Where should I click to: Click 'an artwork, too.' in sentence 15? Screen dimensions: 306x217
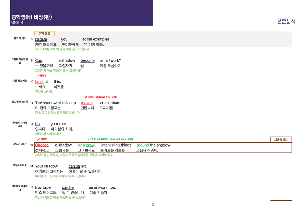pos(102,187)
